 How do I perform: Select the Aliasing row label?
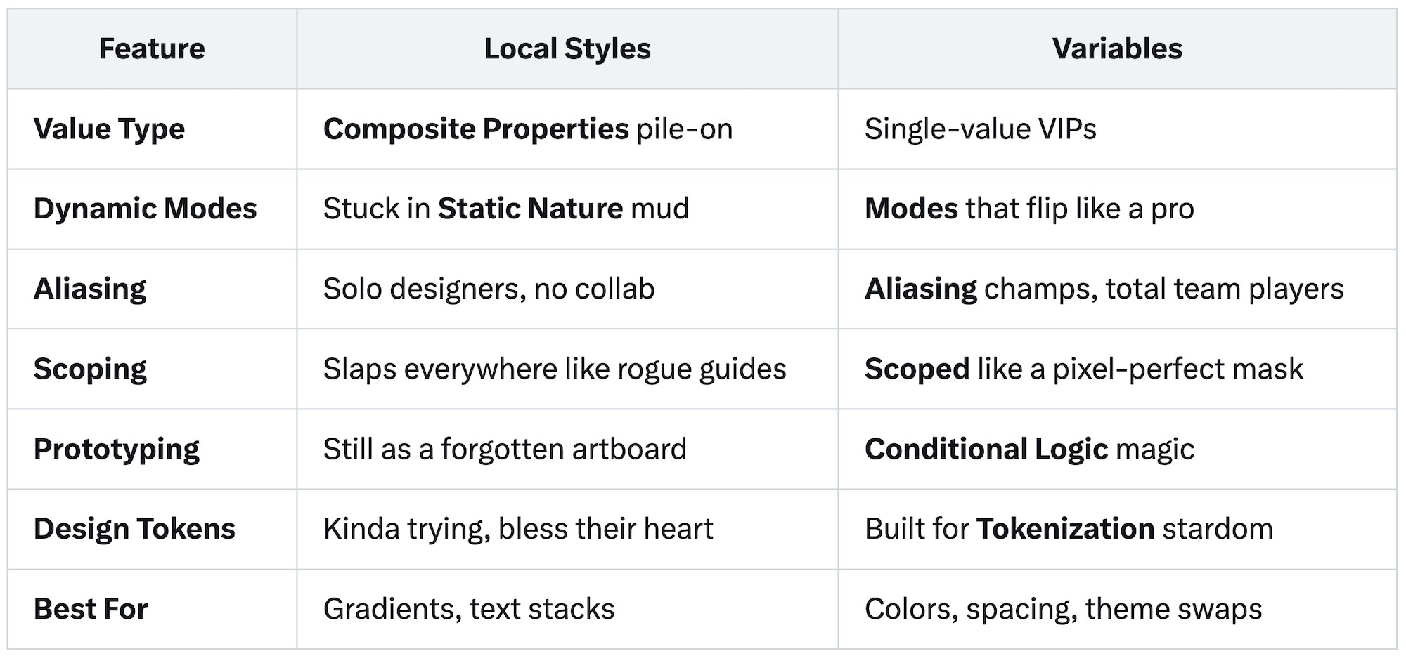[x=90, y=289]
